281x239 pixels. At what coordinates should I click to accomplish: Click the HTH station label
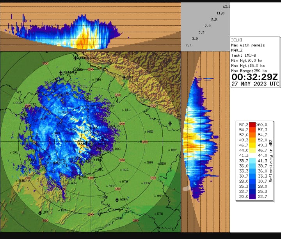click(x=125, y=182)
